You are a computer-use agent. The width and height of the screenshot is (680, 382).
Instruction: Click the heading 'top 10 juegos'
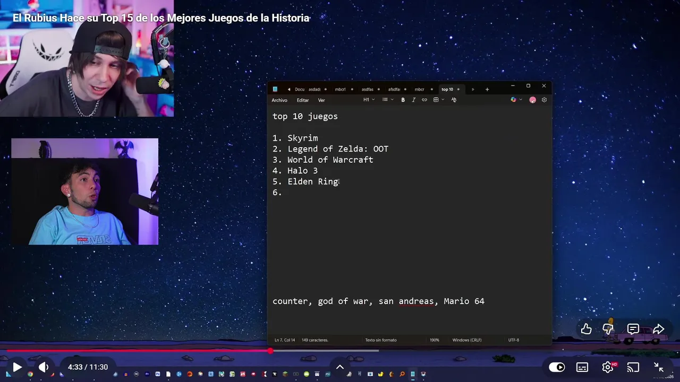(x=305, y=117)
